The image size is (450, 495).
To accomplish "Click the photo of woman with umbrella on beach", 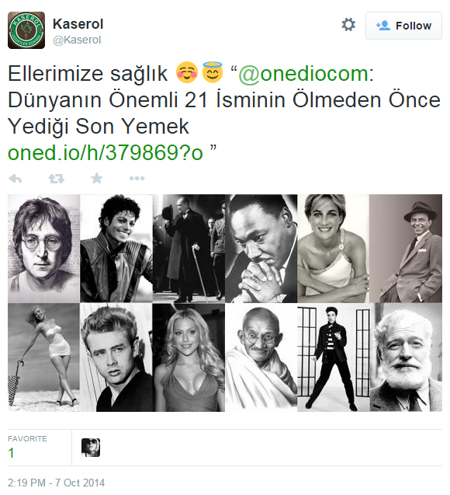I will click(x=43, y=357).
